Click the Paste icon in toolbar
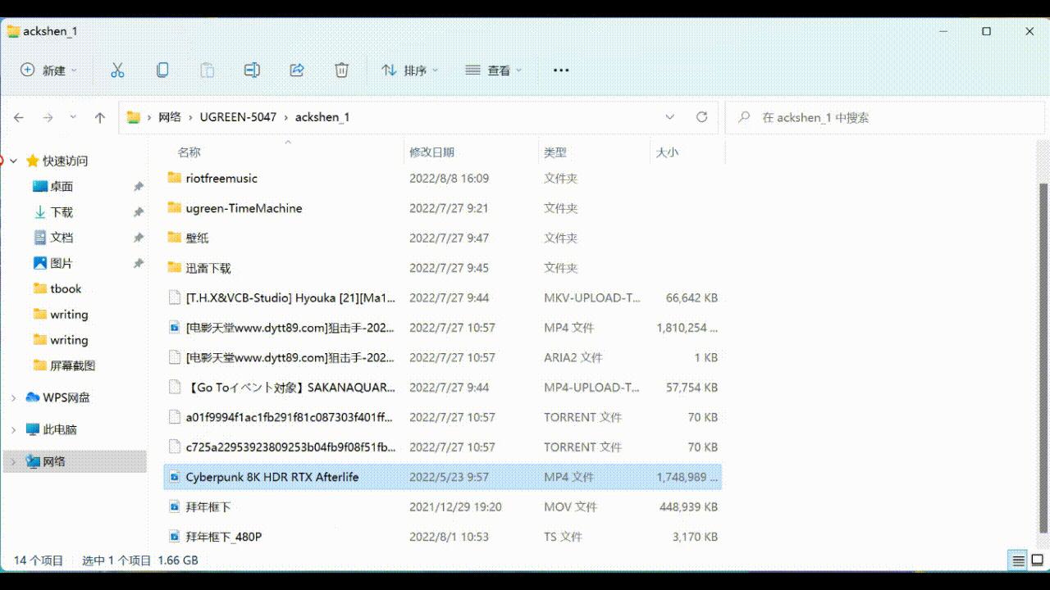 (x=207, y=70)
